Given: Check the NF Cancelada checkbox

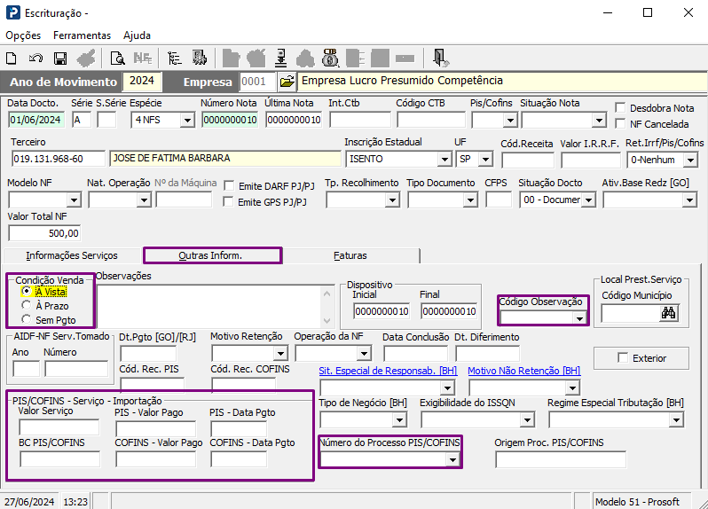Looking at the screenshot, I should click(621, 123).
